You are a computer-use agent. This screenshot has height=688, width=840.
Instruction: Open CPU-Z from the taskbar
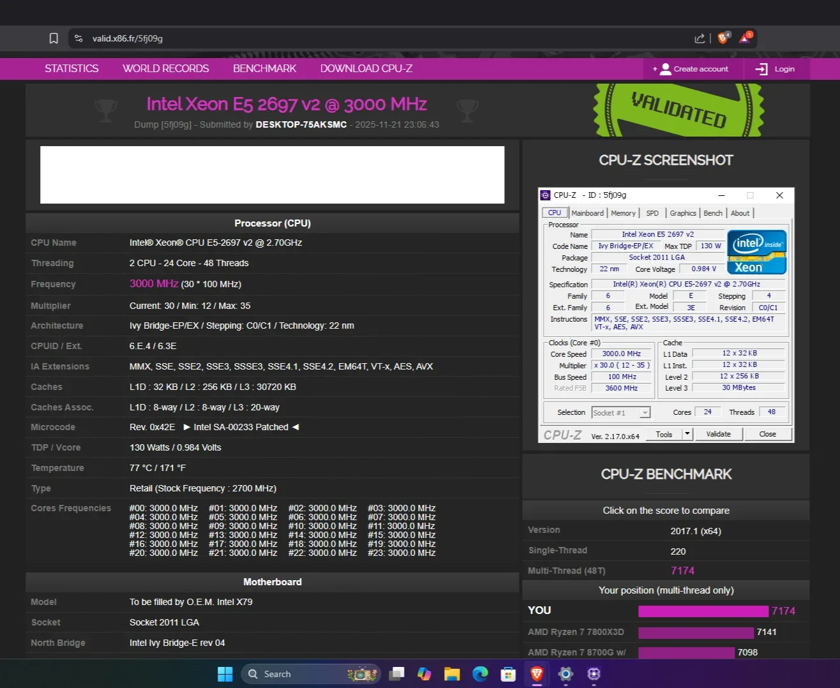pyautogui.click(x=593, y=673)
